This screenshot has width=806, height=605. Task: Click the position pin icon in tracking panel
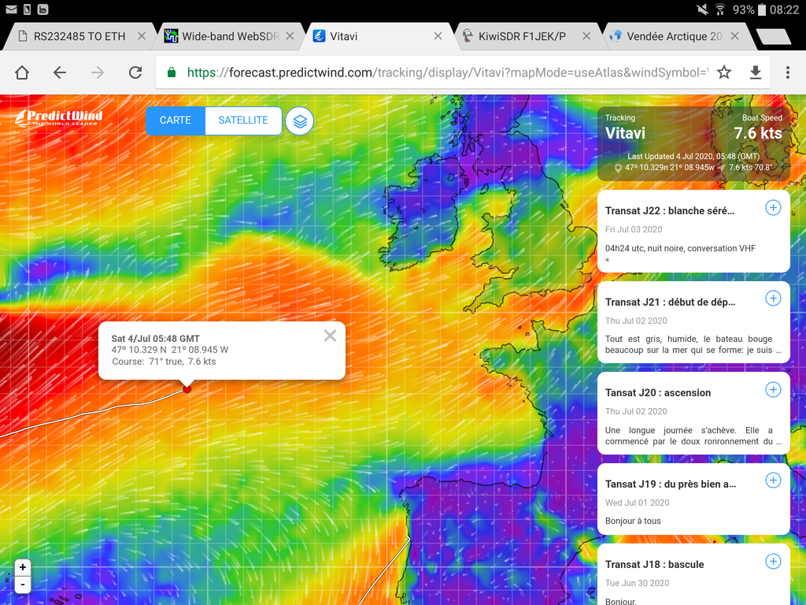pyautogui.click(x=618, y=168)
